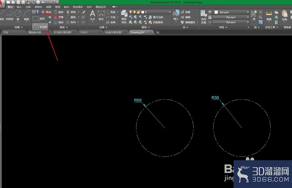292x188 pixels.
Task: Open the 12065* drawing tab
Action: [x=90, y=32]
